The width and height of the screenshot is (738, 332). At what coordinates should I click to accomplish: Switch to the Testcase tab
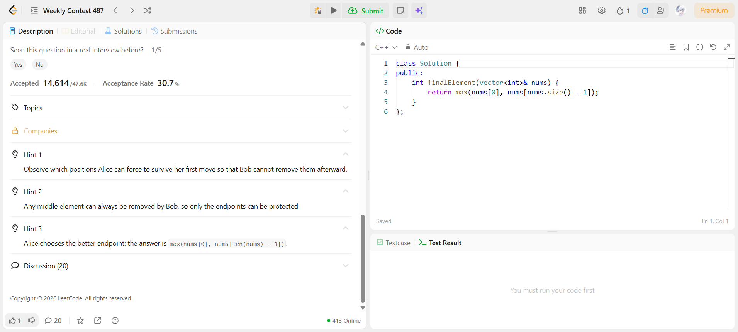coord(394,243)
